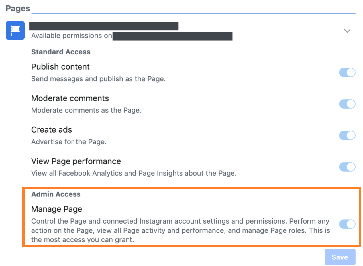The width and height of the screenshot is (363, 266).
Task: Click the Available permissions on text
Action: 72,36
